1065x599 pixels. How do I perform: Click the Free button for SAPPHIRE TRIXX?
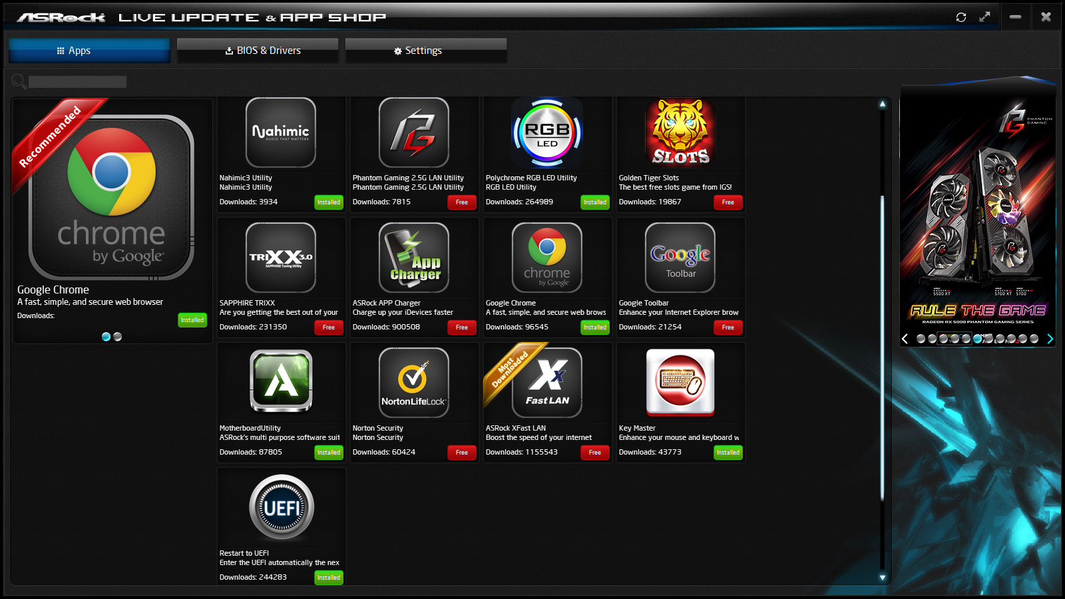(329, 327)
